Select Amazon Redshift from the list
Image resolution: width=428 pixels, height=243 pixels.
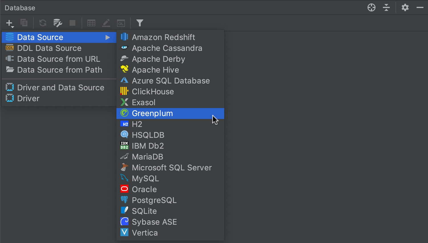(x=170, y=37)
